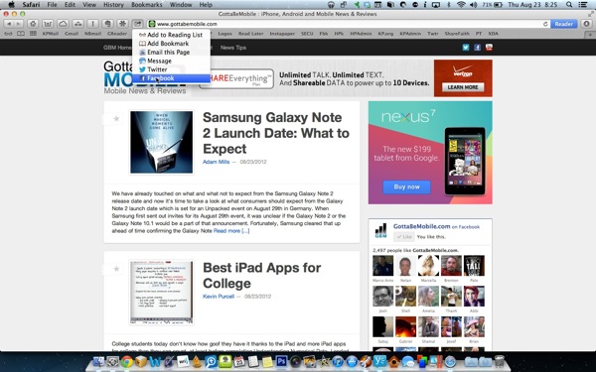The image size is (596, 372).
Task: Open the GBM Home navigation link
Action: pos(117,48)
